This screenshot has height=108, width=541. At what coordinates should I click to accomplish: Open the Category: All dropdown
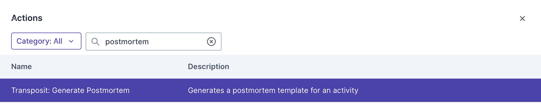tap(46, 41)
